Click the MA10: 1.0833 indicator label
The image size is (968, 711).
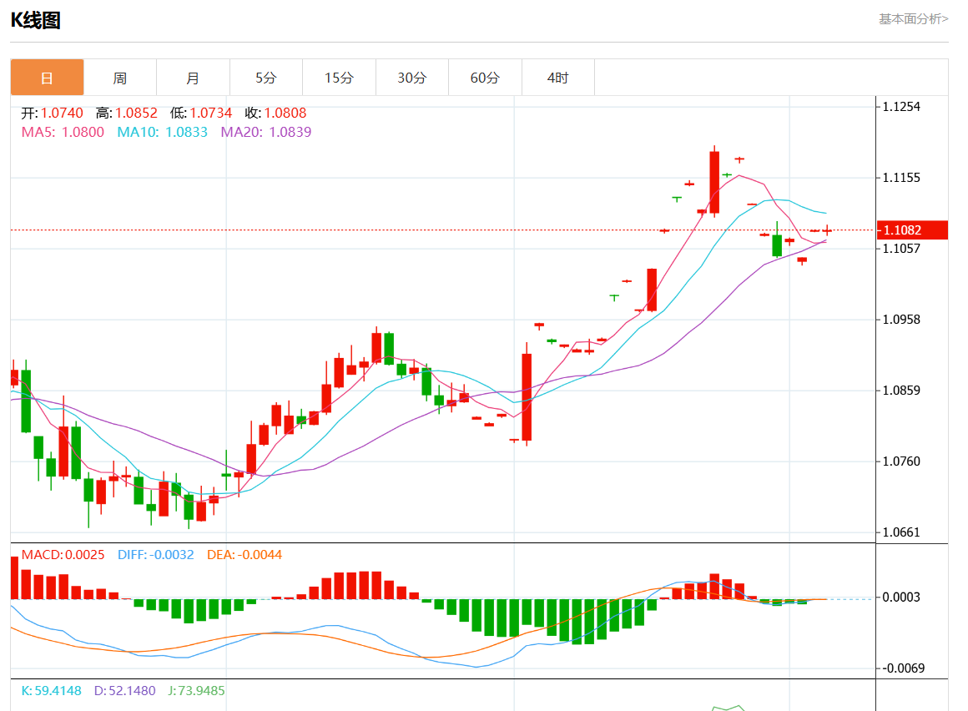tap(163, 132)
